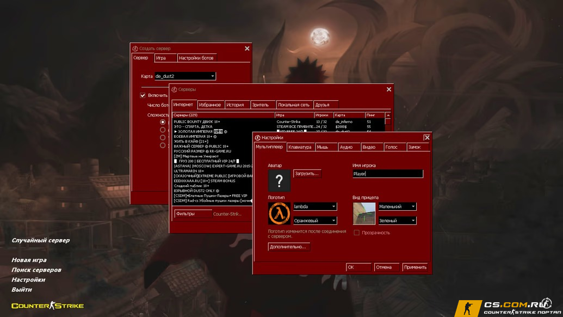This screenshot has height=317, width=563.
Task: Select the ВЗРЫВНОЙ DUST2 ONLY server row
Action: (213, 191)
